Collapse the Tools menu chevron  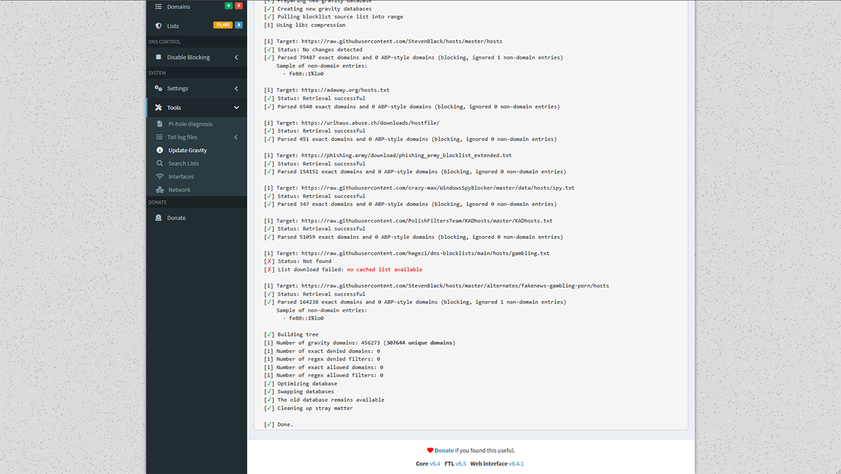coord(236,107)
